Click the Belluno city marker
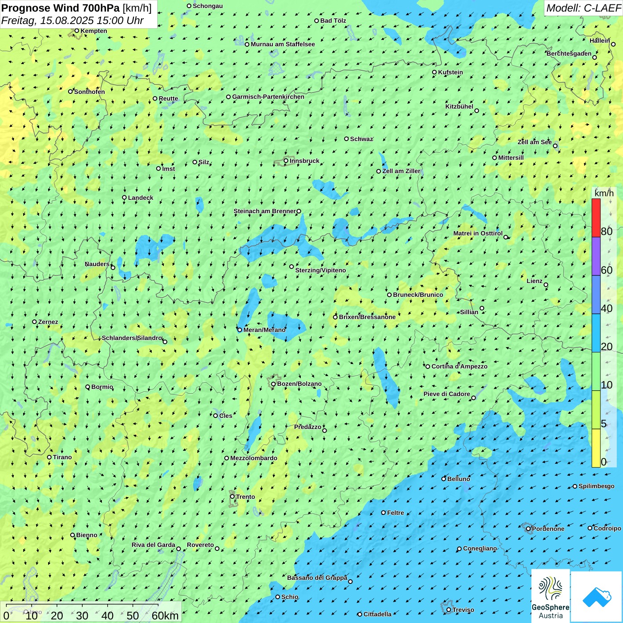The width and height of the screenshot is (623, 623). pyautogui.click(x=444, y=479)
